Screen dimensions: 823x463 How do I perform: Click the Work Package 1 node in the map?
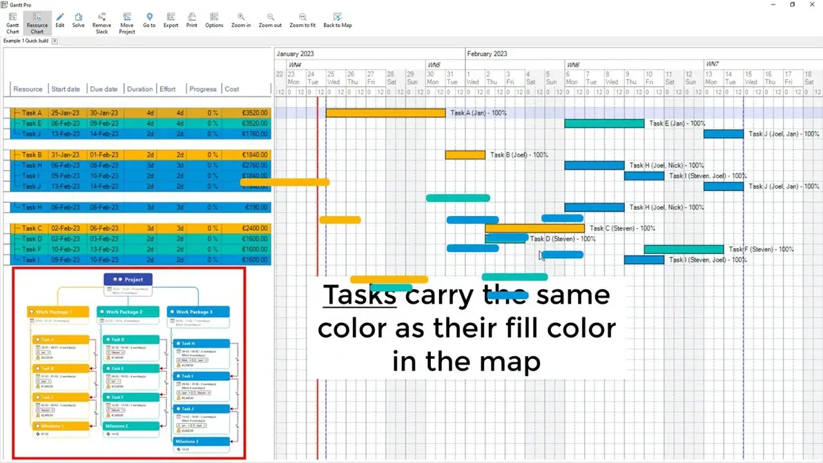[x=59, y=312]
